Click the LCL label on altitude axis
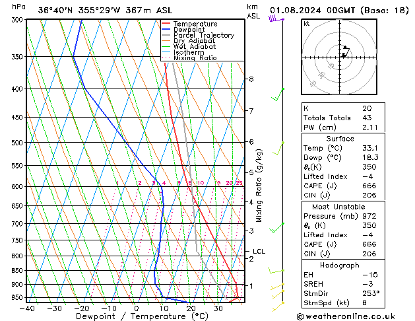The width and height of the screenshot is (415, 321). pos(259,251)
